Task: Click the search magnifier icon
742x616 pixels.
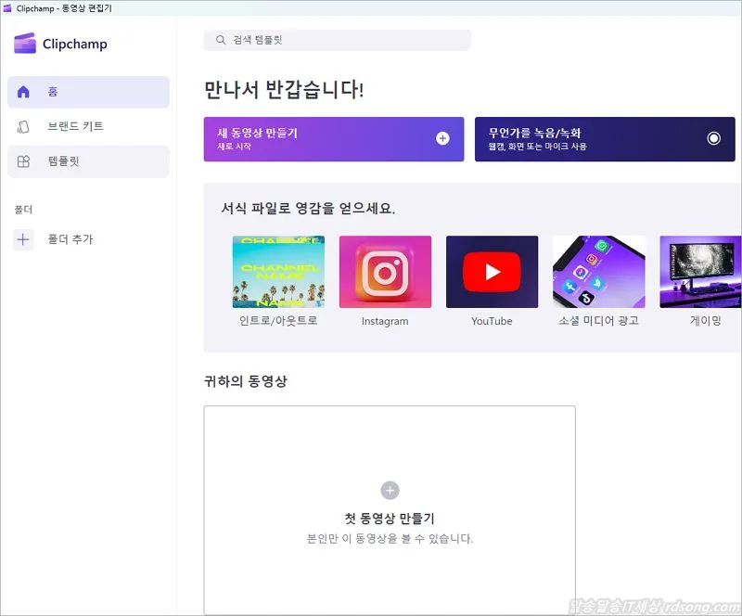Action: pyautogui.click(x=221, y=41)
